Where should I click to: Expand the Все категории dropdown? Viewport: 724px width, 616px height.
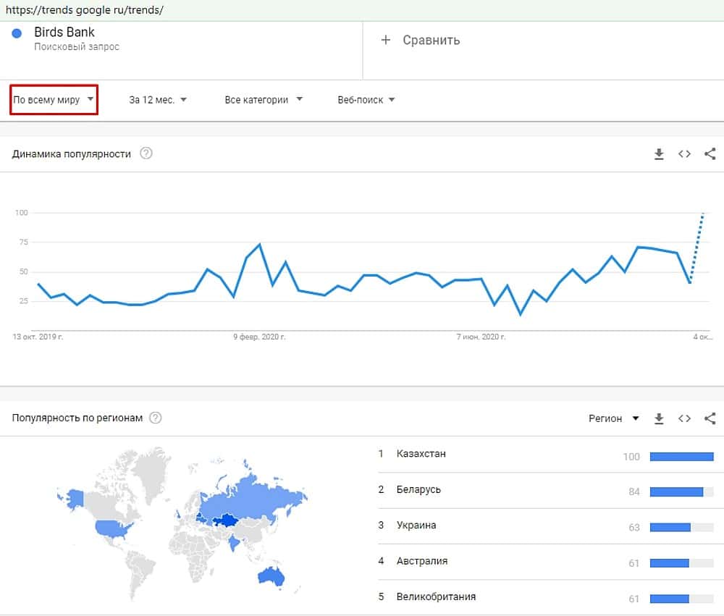264,100
